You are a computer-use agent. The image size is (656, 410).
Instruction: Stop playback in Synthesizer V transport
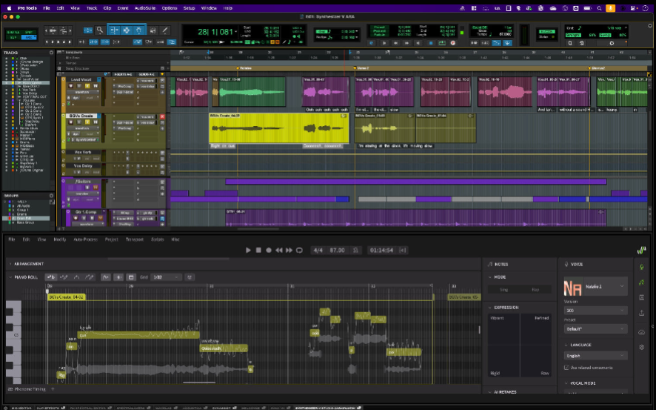(258, 250)
